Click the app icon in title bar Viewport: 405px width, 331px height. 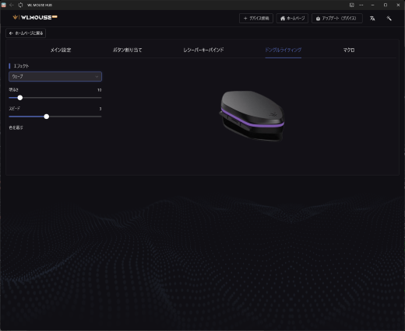4,5
